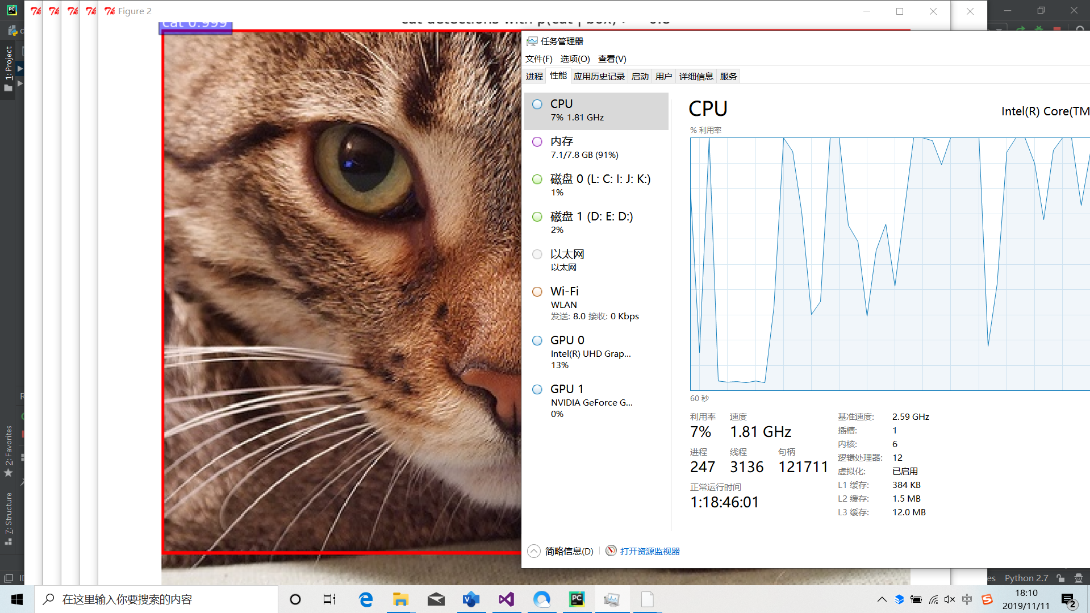
Task: Click the battery tray icon
Action: point(916,599)
